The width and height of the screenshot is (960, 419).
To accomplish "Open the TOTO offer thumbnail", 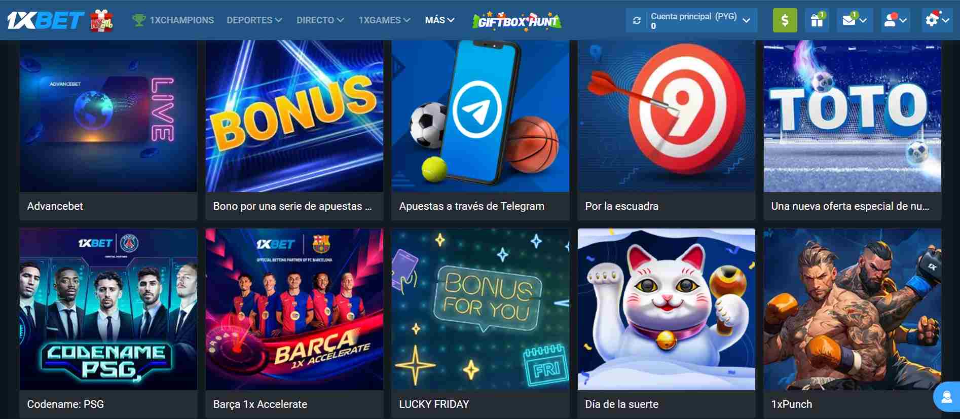I will 852,116.
